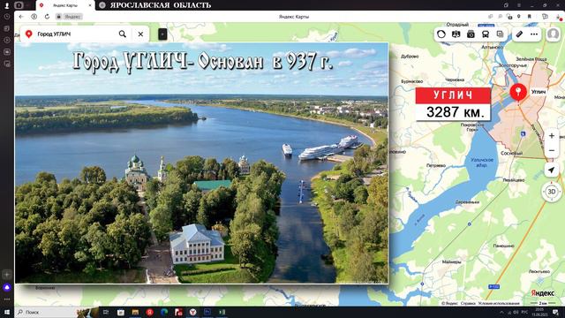Show public transport with the bus icon

coord(486,34)
